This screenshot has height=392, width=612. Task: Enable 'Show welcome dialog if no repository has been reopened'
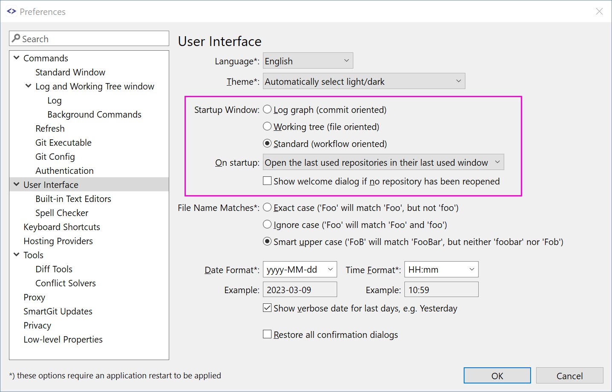pos(267,181)
